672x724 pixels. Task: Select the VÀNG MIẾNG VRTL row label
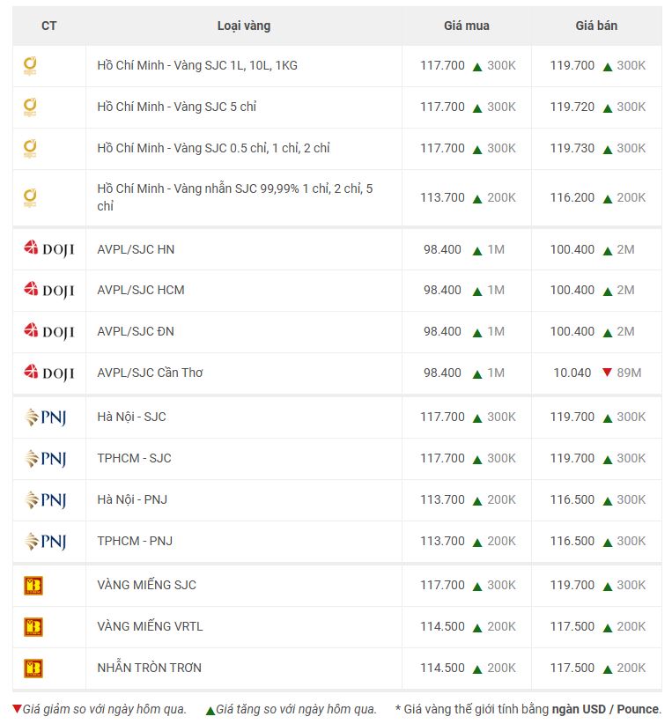[150, 626]
